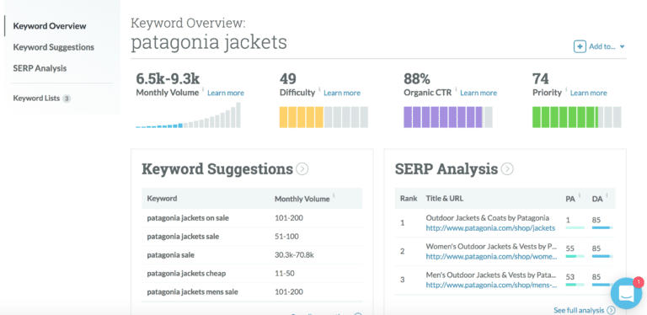Select the patagonia jackets on sale keyword
Screen dimensions: 647x315
[188, 217]
